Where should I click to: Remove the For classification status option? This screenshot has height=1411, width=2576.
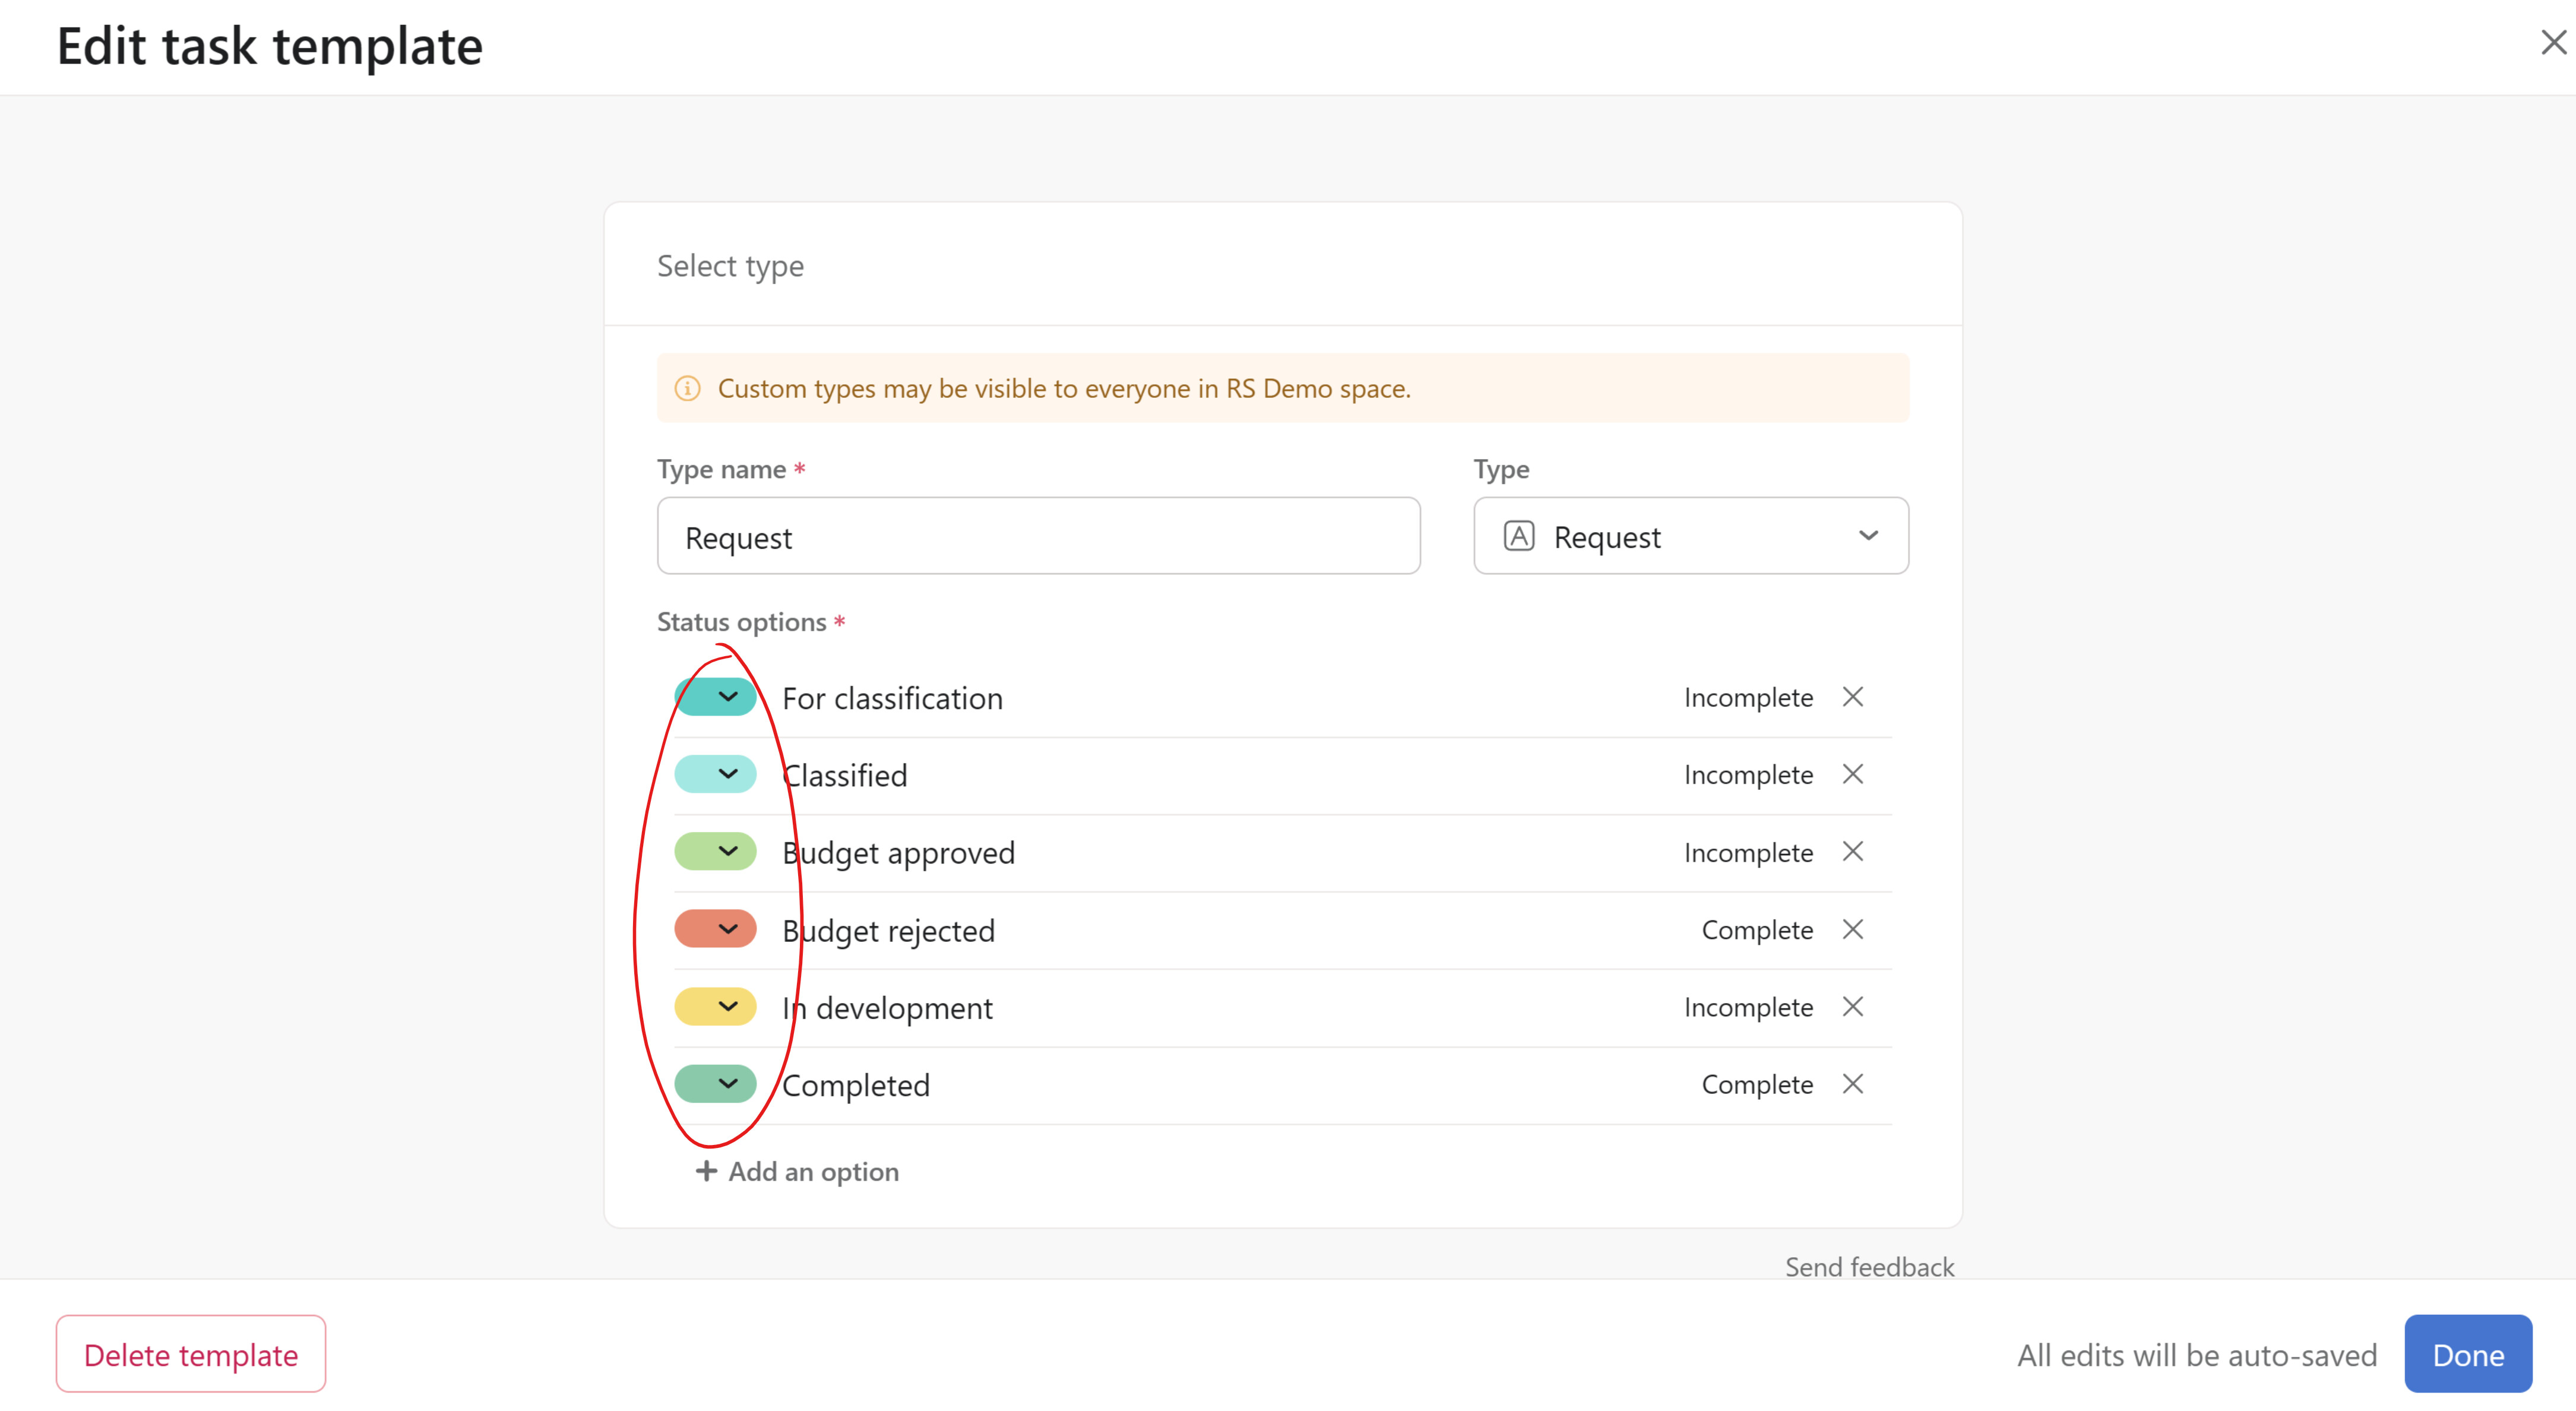coord(1852,697)
